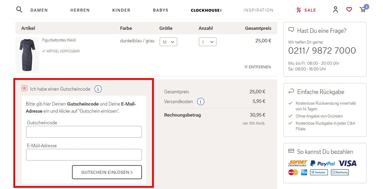The width and height of the screenshot is (383, 189).
Task: Click the Sofort Überweisung logo
Action: pyautogui.click(x=298, y=163)
